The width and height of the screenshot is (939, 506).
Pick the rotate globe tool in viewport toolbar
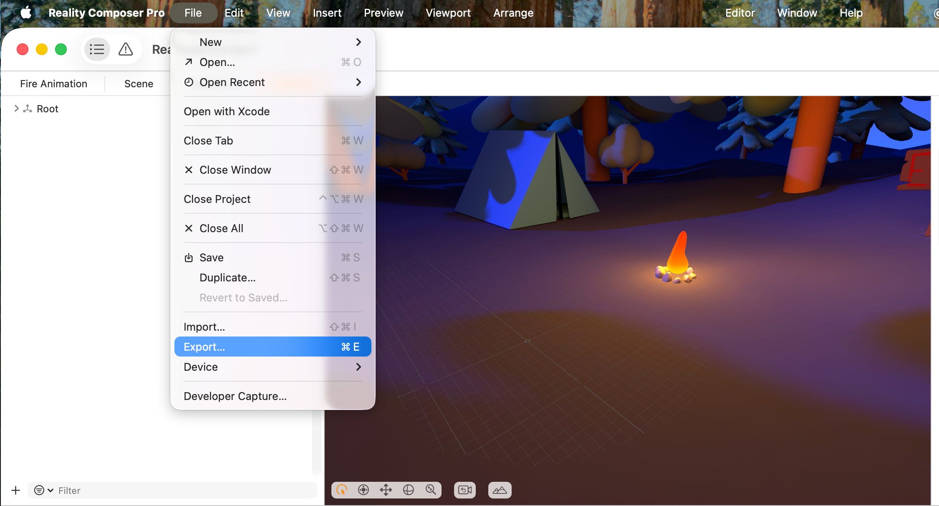409,490
